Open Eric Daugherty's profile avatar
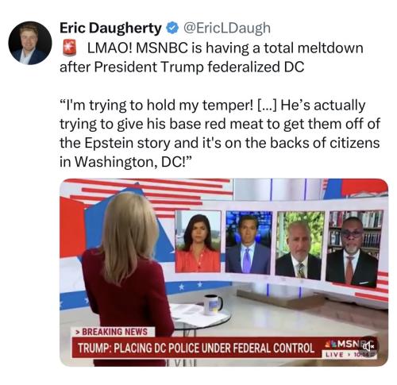Viewport: 397px width, 385px height. click(30, 43)
